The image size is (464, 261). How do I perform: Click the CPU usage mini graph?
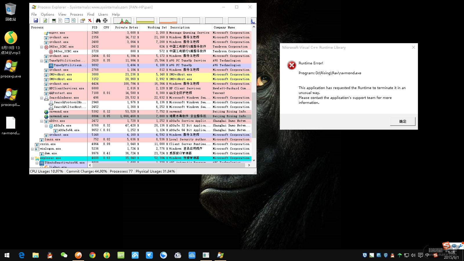pyautogui.click(x=122, y=21)
